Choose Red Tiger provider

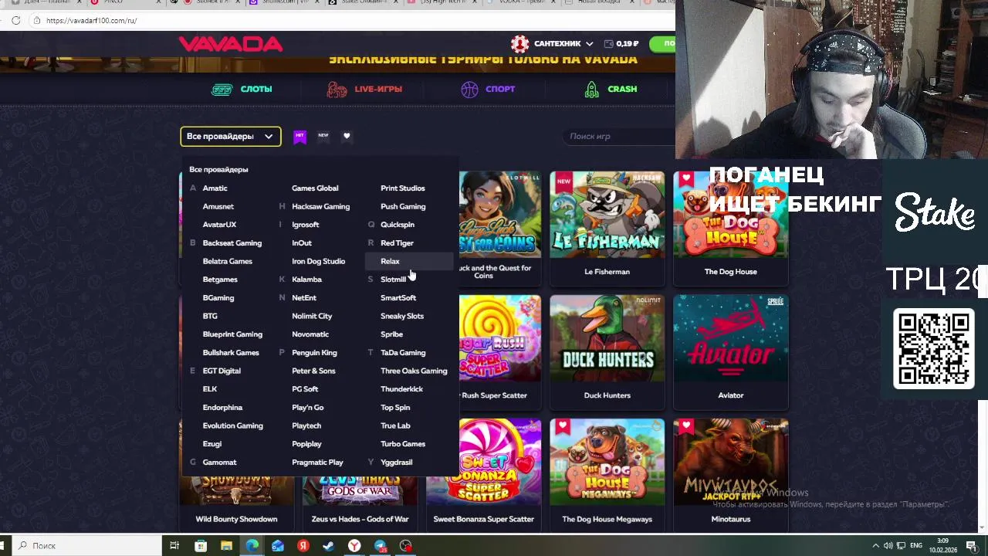(x=397, y=243)
